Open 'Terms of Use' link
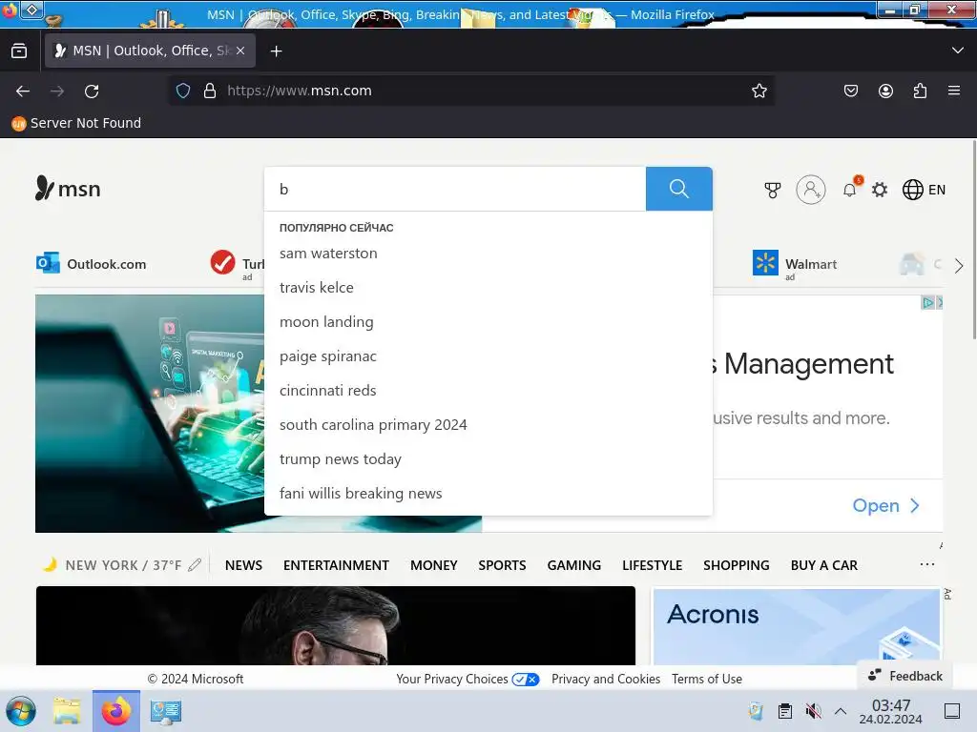Screen dimensions: 977x732 click(707, 679)
